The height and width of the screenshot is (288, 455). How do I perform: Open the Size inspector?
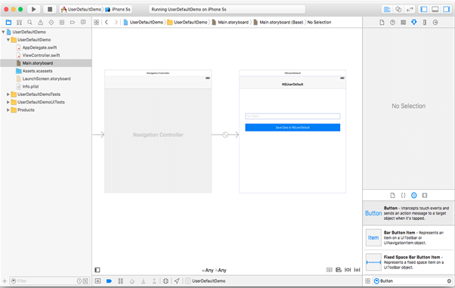425,23
